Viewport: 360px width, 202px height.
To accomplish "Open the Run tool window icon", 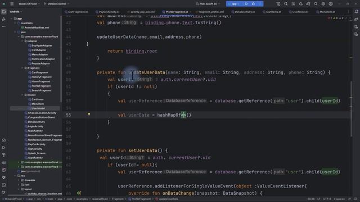I will coord(4,148).
